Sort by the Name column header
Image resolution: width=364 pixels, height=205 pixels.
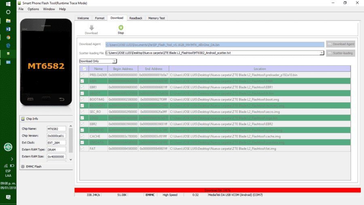98,69
